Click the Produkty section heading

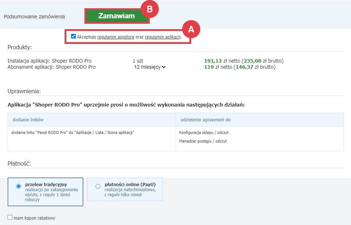coord(20,47)
